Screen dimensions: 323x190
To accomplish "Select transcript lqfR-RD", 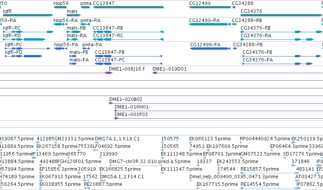I will coord(24,39).
